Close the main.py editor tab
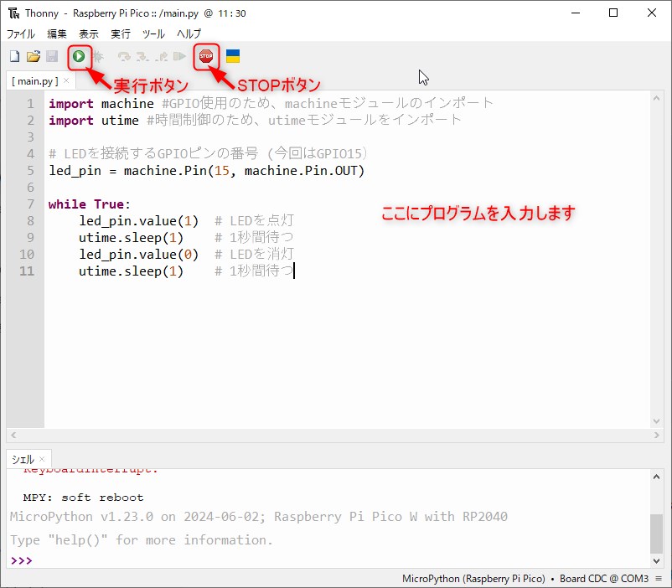The width and height of the screenshot is (672, 588). 66,80
